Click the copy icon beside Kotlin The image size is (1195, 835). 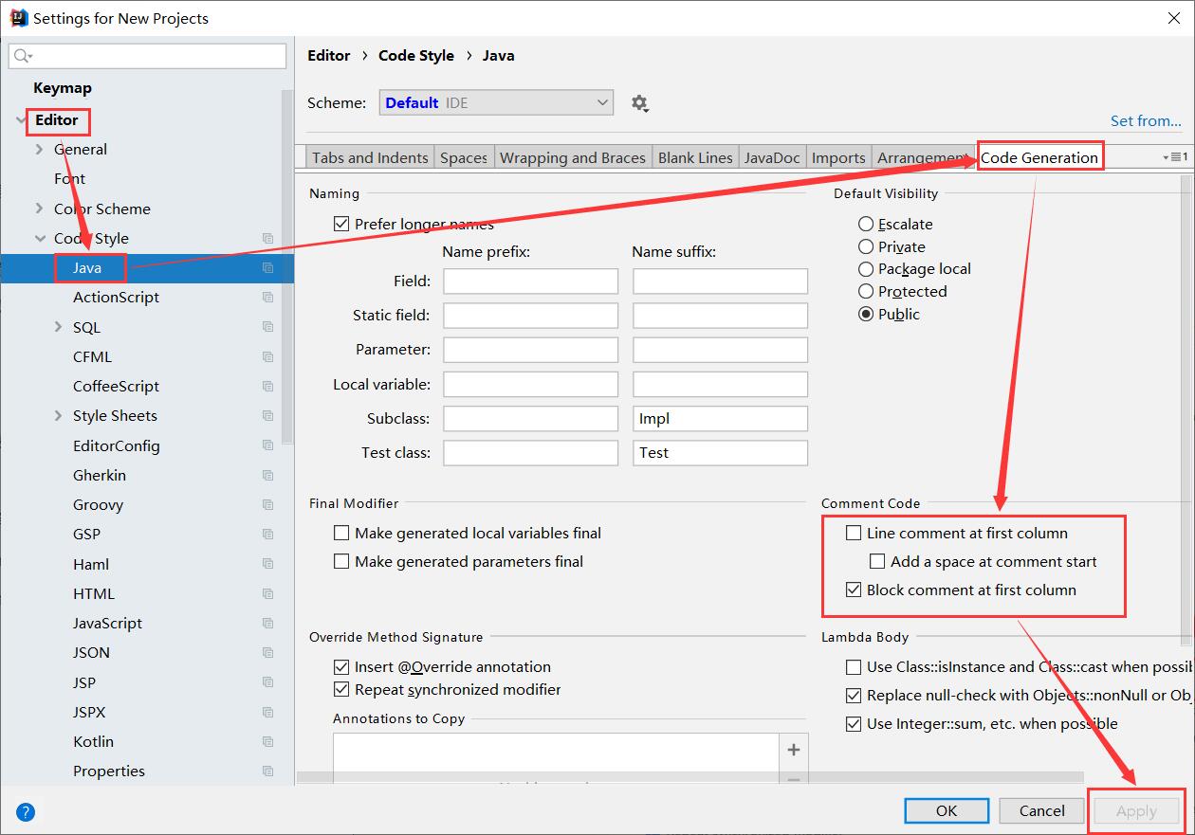click(268, 741)
